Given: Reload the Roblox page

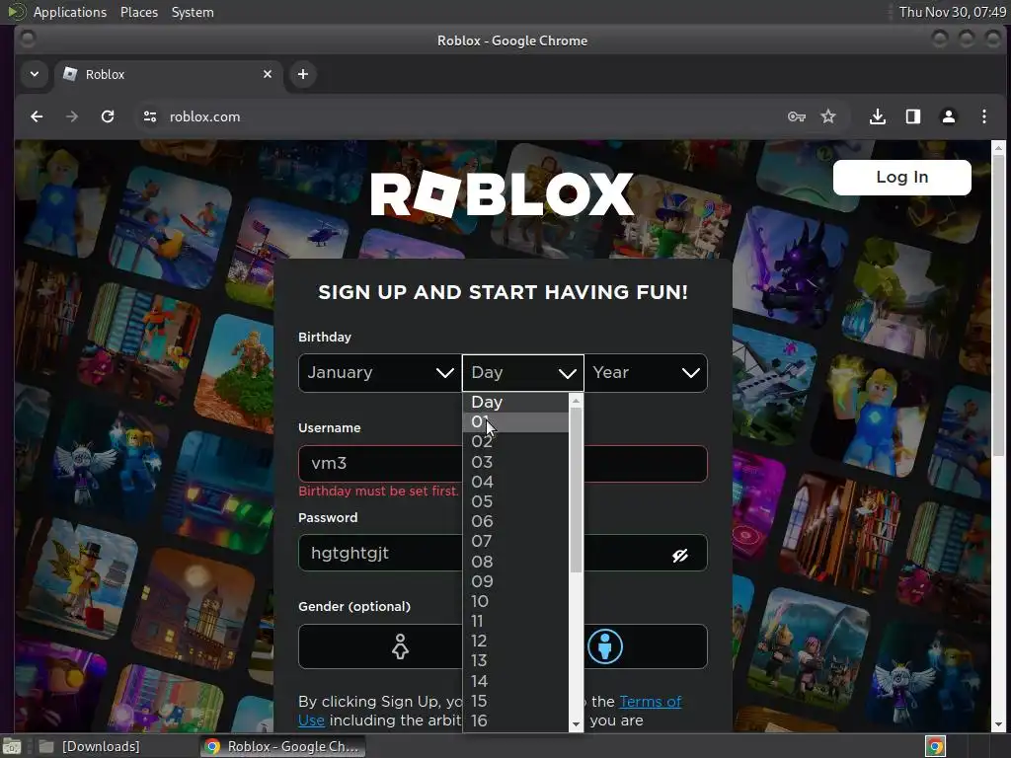Looking at the screenshot, I should tap(108, 116).
